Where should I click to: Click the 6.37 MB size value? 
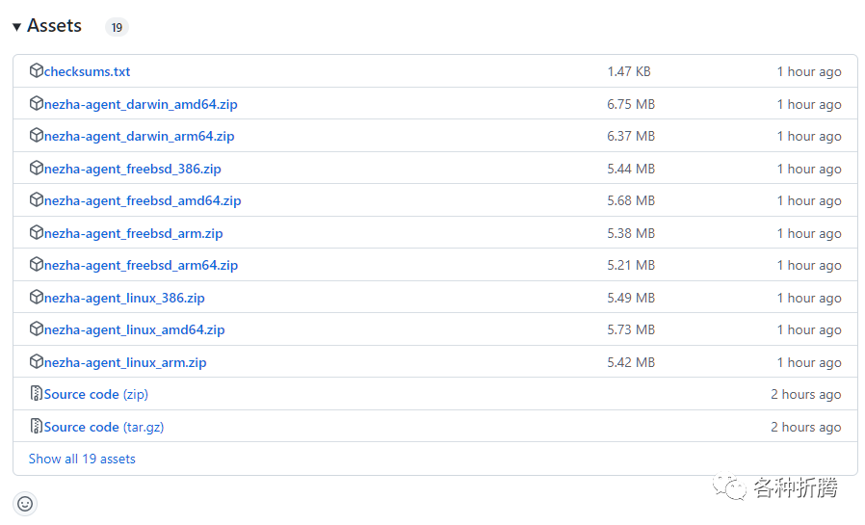tap(631, 136)
